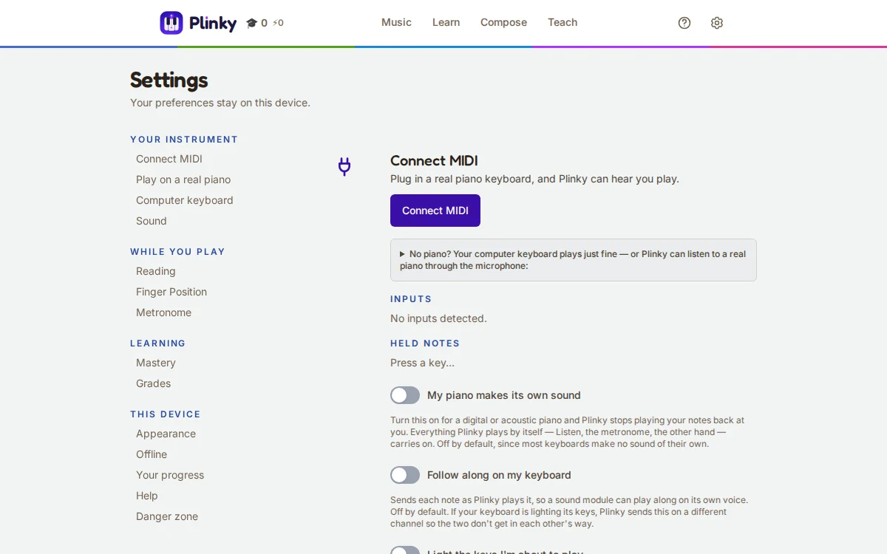
Task: Open Mastery settings section
Action: tap(156, 363)
